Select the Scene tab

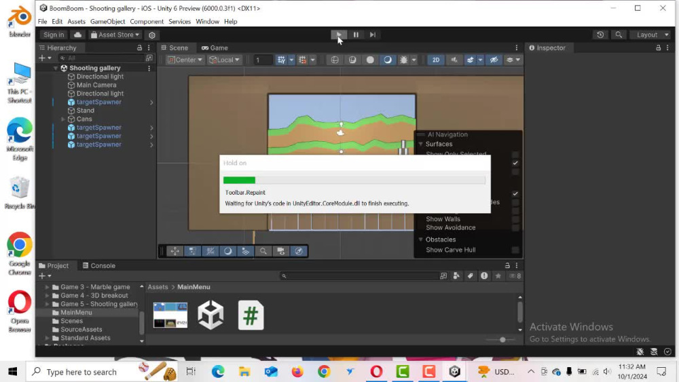pos(174,48)
